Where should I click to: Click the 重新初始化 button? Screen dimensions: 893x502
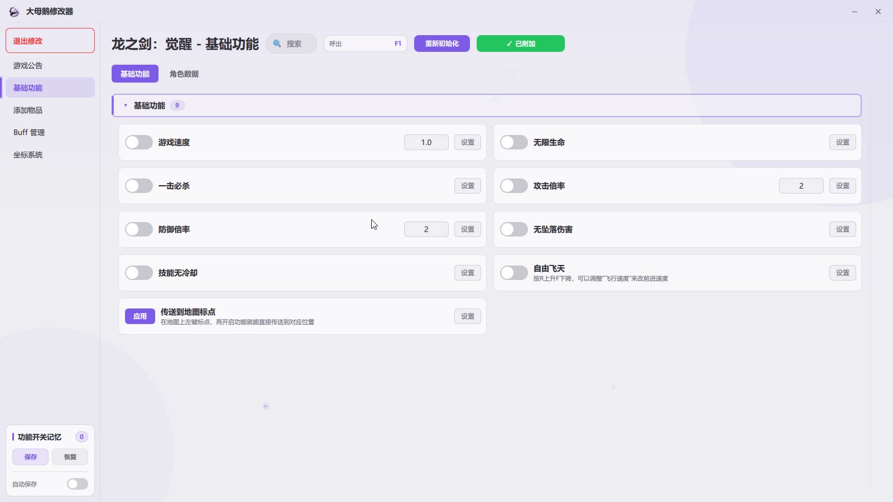tap(442, 44)
